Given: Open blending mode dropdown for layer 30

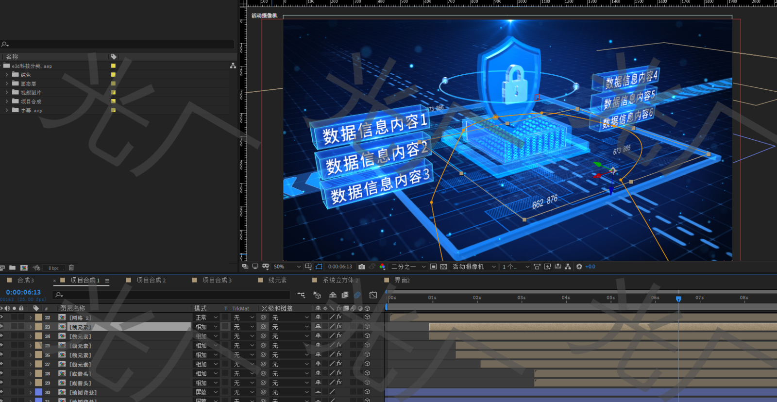Looking at the screenshot, I should pyautogui.click(x=206, y=392).
